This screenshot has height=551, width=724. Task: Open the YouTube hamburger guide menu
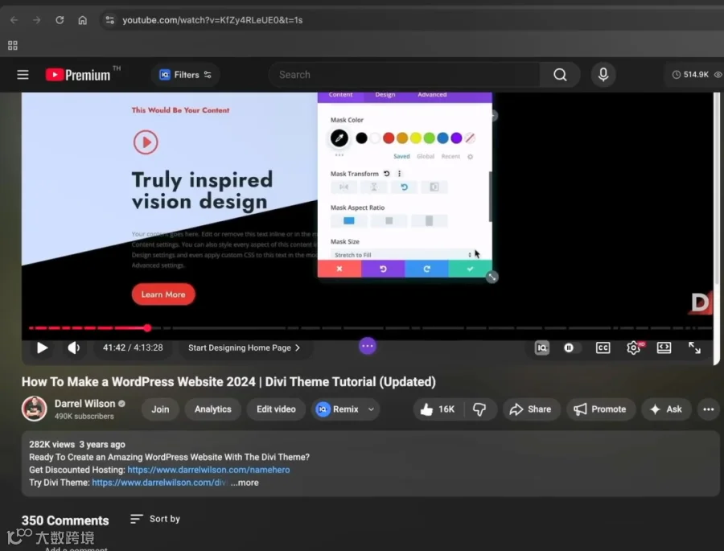(23, 74)
